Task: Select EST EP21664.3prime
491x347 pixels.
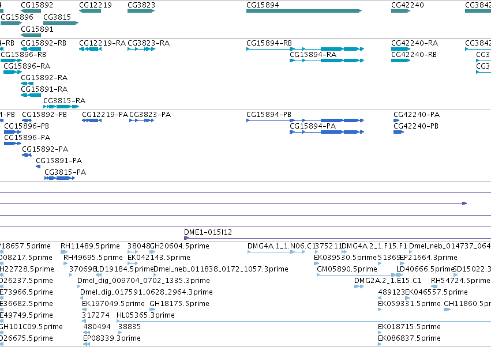Action: (429, 258)
